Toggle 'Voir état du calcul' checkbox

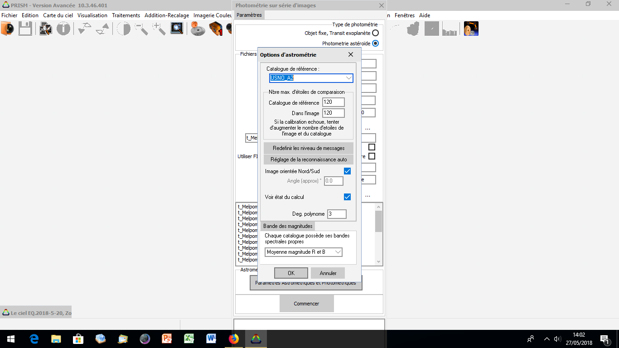pyautogui.click(x=347, y=197)
